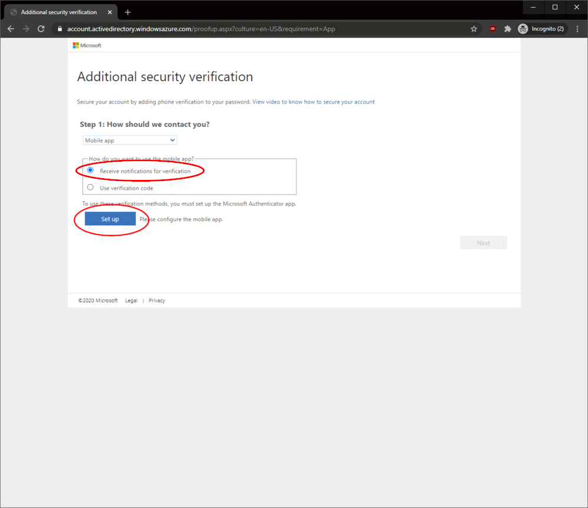Image resolution: width=588 pixels, height=508 pixels.
Task: Open the secure your account video link
Action: (x=313, y=102)
